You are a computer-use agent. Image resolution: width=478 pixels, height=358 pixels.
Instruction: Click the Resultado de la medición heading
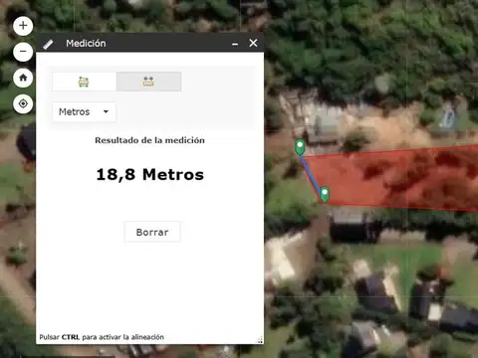pos(149,140)
